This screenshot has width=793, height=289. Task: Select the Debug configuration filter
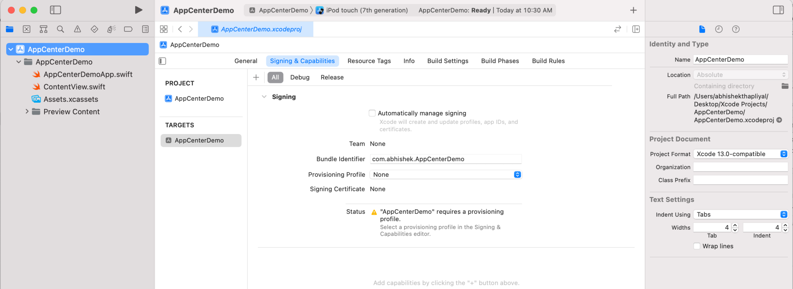click(300, 77)
